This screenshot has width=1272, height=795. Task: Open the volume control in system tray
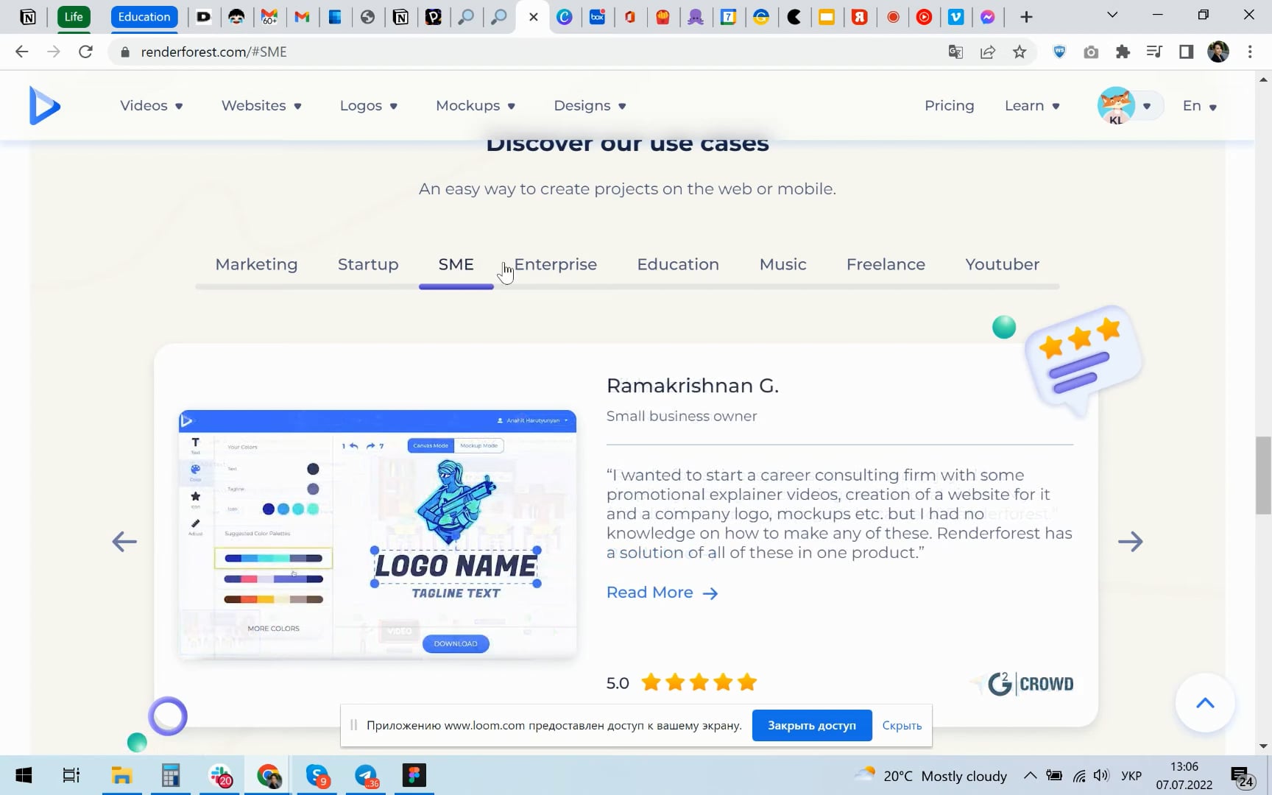coord(1101,775)
